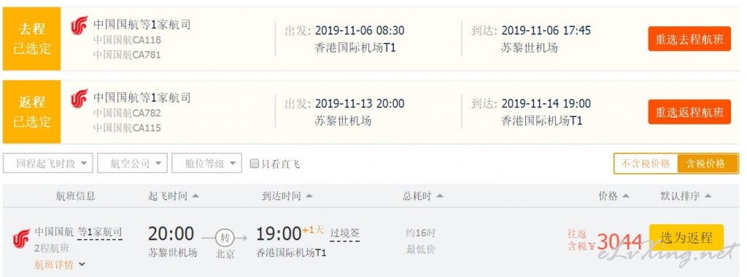Viewport: 747px width, 277px height.
Task: Click 重选返程航班 button
Action: click(689, 112)
